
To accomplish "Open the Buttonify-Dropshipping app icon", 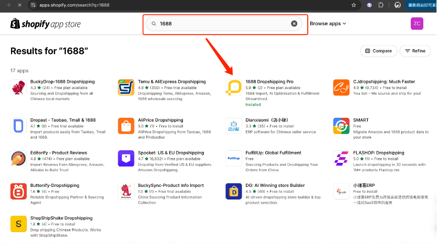I will 18,191.
